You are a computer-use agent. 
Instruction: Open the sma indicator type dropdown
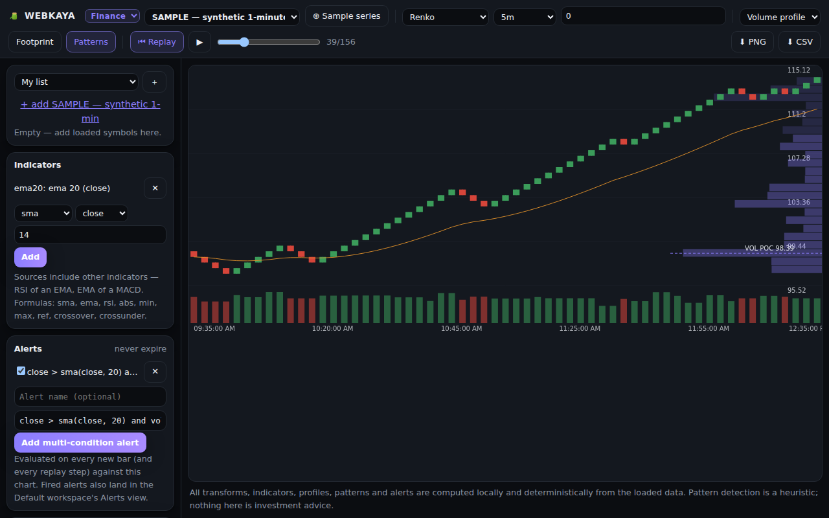pos(43,214)
